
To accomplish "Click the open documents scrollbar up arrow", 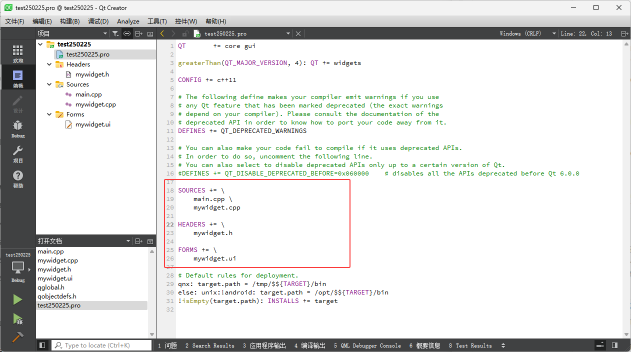I will 152,251.
